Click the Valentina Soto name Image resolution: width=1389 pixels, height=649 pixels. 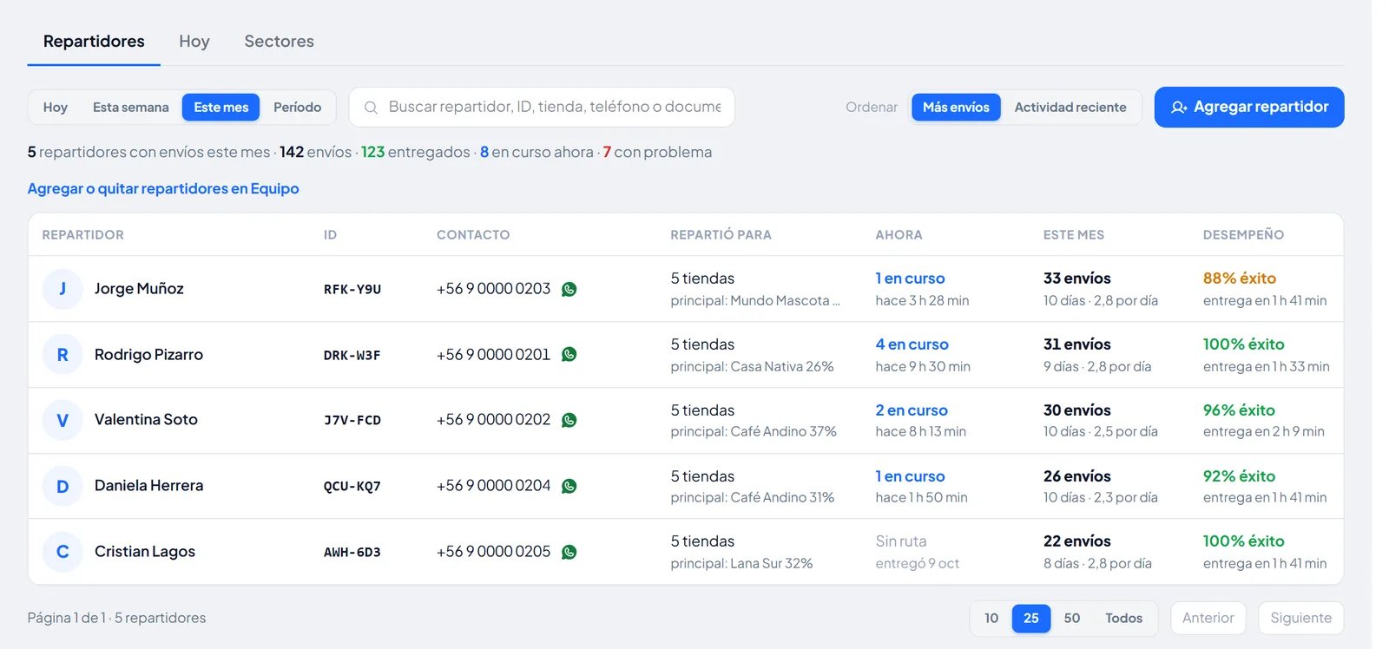point(146,420)
